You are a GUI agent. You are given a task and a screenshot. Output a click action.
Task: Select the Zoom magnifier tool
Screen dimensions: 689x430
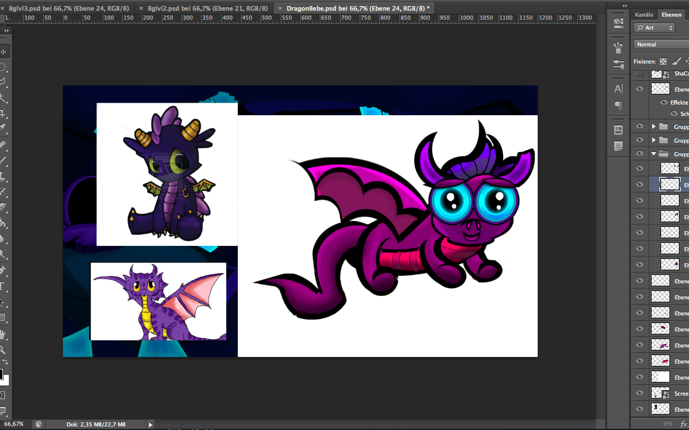click(3, 350)
